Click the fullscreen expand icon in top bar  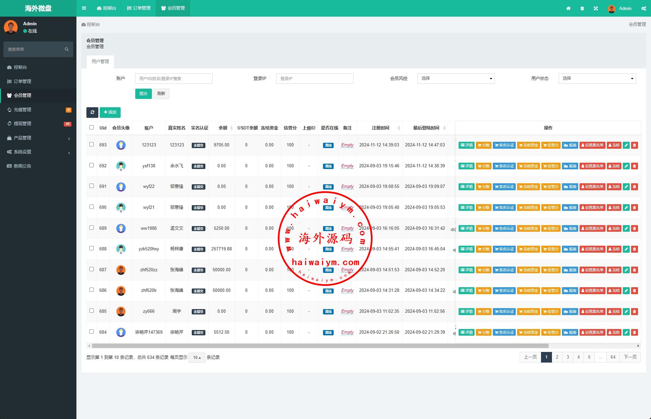pos(596,9)
